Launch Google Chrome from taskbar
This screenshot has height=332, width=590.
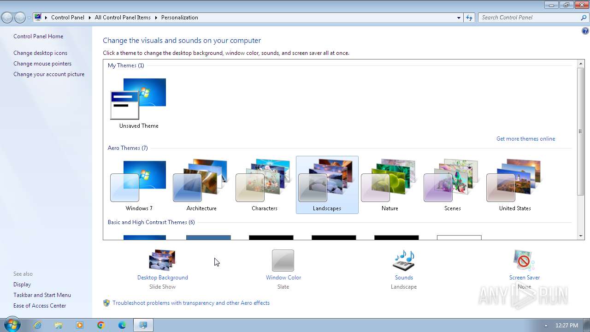pyautogui.click(x=101, y=325)
